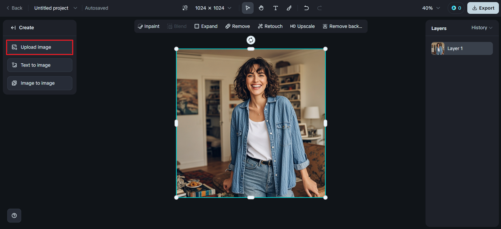Open the Untitled project name dropdown
Image resolution: width=501 pixels, height=229 pixels.
[56, 8]
